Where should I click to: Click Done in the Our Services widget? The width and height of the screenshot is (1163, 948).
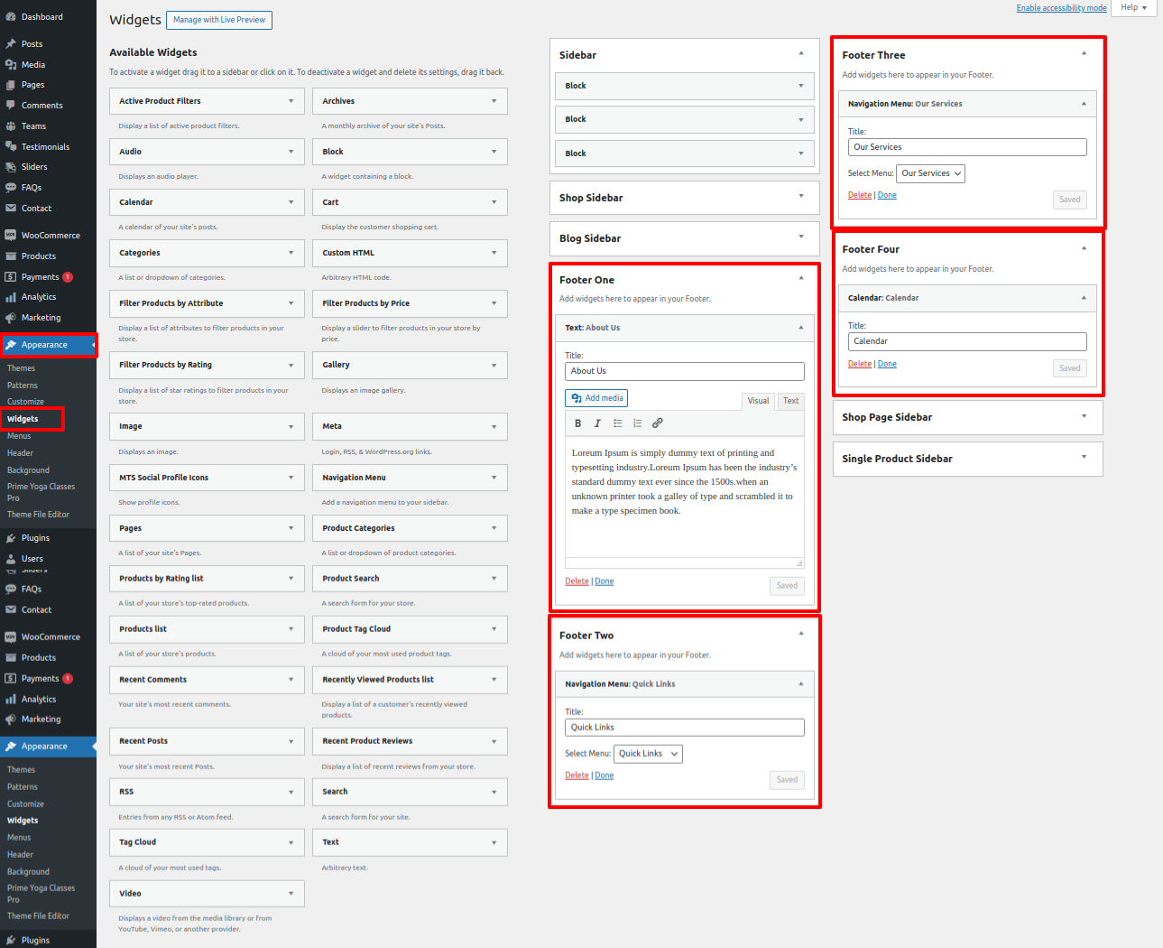887,195
